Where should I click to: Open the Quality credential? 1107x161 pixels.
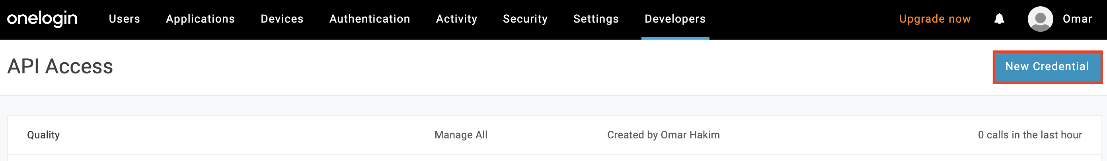43,135
